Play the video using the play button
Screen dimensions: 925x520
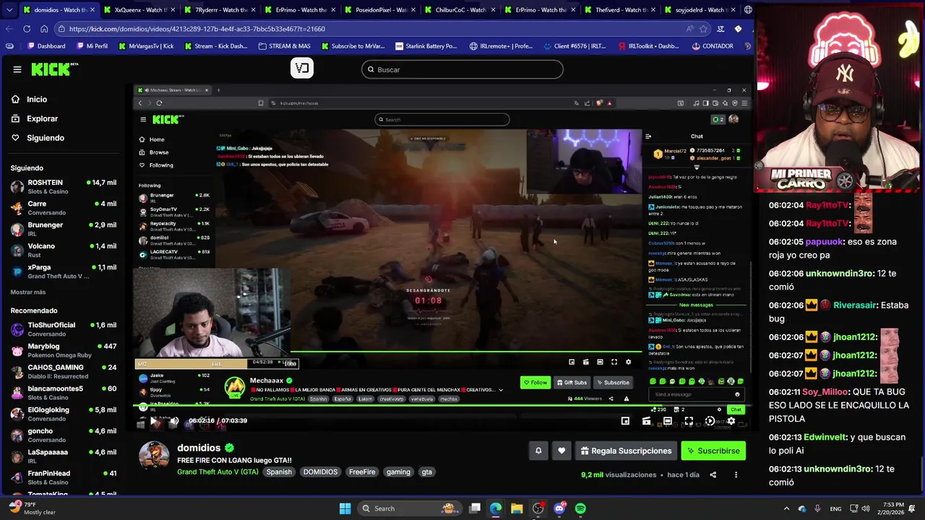click(x=155, y=421)
